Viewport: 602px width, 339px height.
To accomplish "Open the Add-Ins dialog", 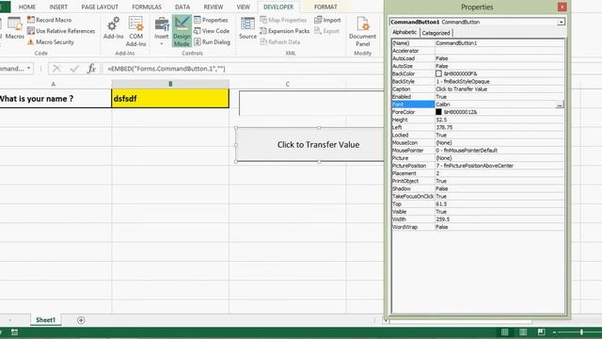I will tap(113, 28).
